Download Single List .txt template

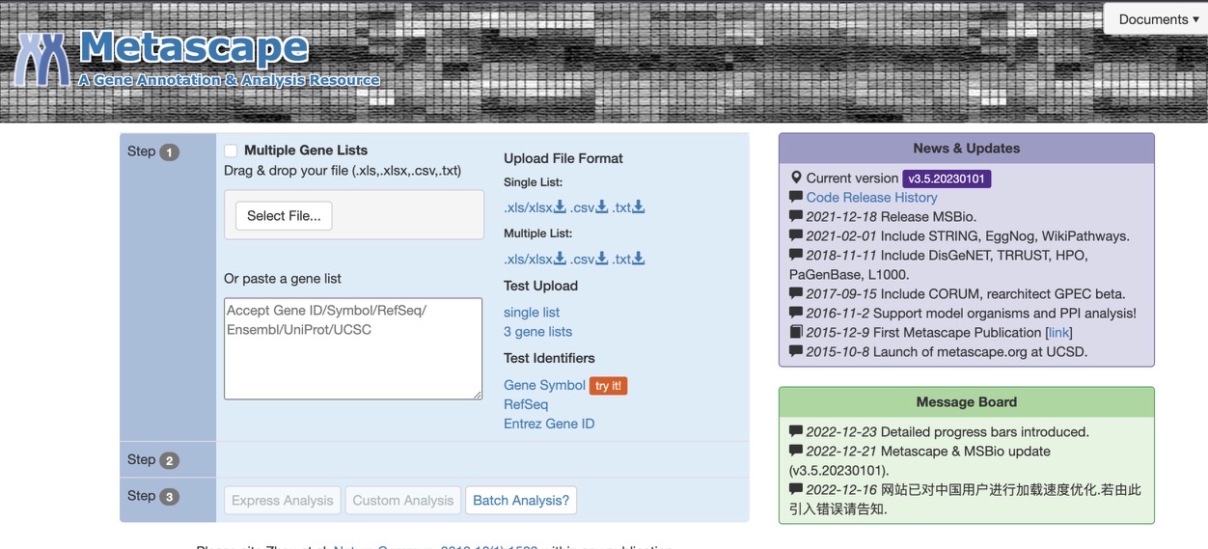629,207
